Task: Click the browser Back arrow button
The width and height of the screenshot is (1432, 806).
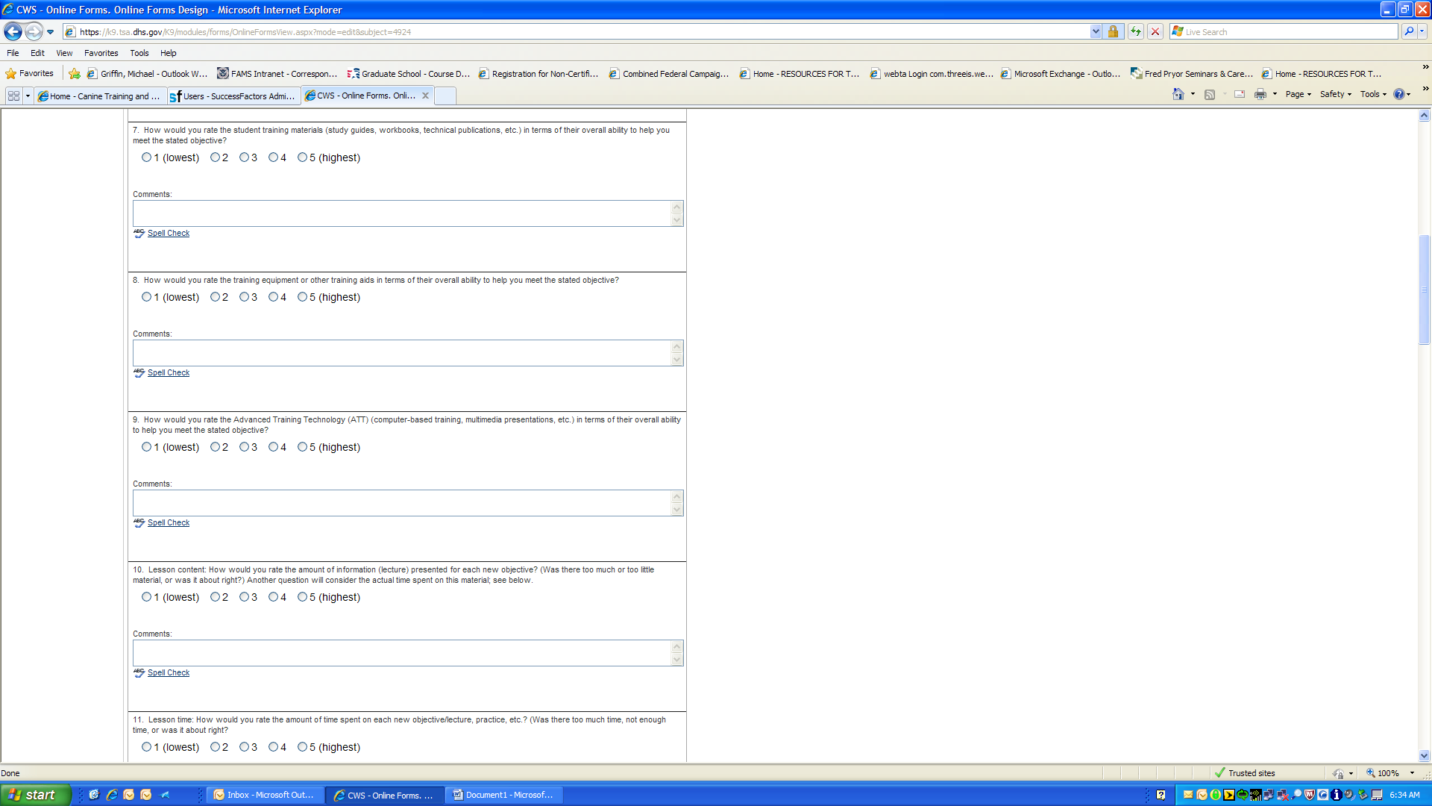Action: 13,32
